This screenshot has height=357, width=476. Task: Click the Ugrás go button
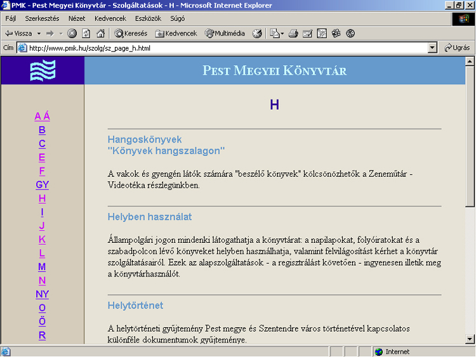[457, 48]
